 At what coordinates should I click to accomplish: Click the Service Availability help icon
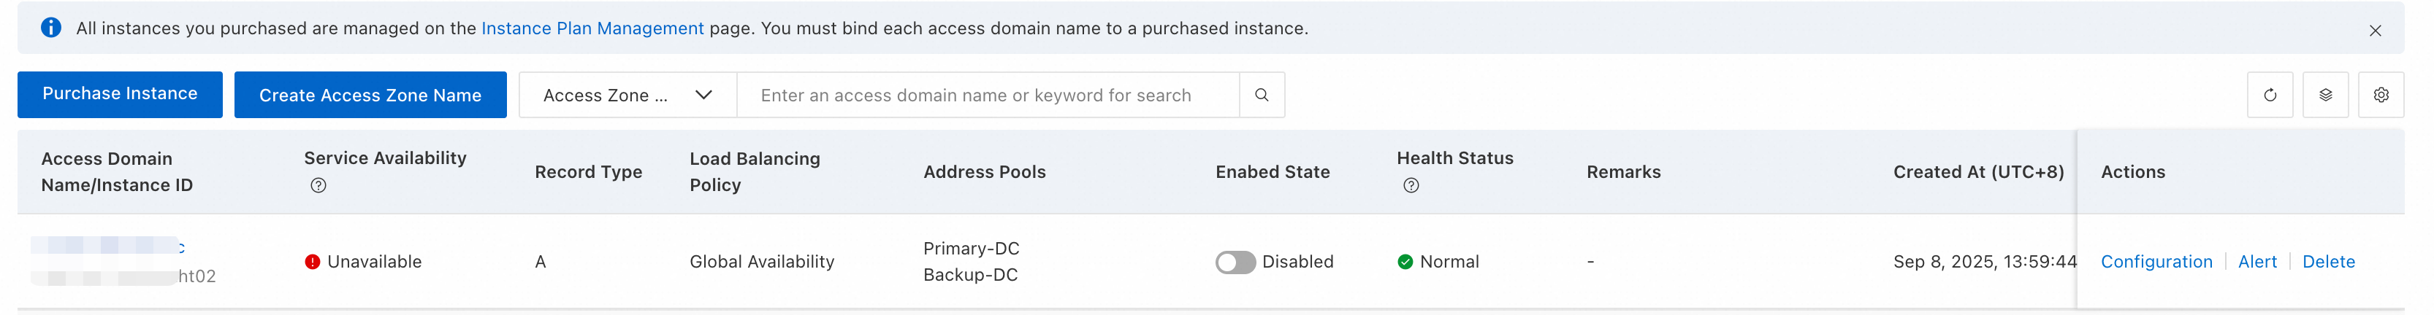[318, 186]
